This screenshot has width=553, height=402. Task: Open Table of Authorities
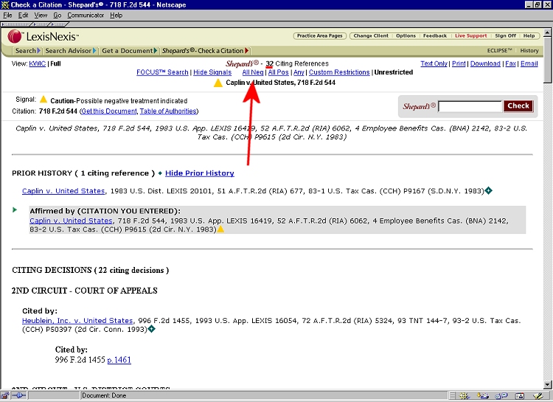[168, 111]
